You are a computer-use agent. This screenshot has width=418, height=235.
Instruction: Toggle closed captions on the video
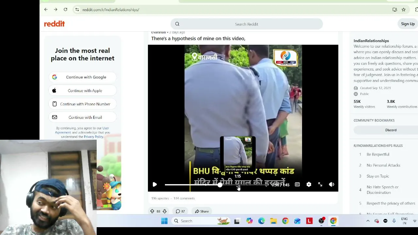297,185
